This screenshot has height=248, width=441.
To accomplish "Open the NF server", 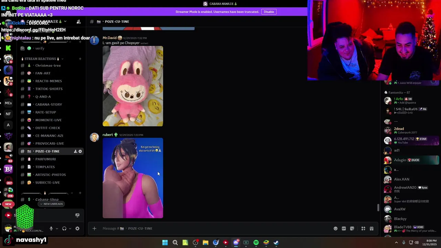I will [8, 114].
